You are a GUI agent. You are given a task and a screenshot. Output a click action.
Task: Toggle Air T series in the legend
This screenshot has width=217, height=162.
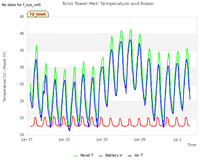(x=135, y=155)
